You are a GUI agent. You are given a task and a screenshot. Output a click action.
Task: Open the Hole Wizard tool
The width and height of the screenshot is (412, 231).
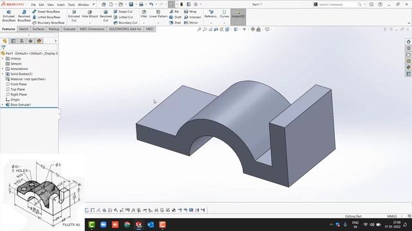pyautogui.click(x=89, y=14)
